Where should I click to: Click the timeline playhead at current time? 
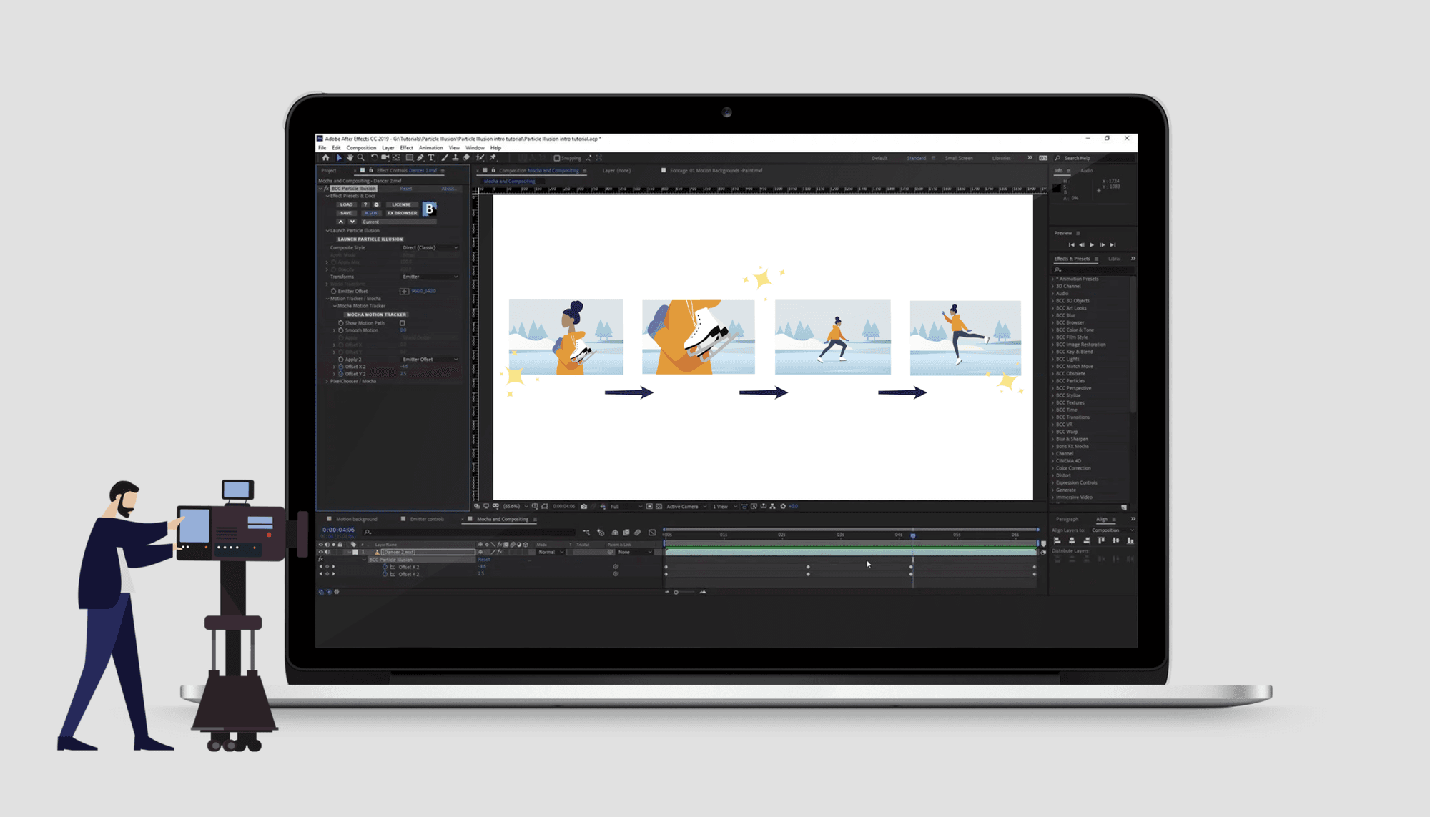pos(913,535)
